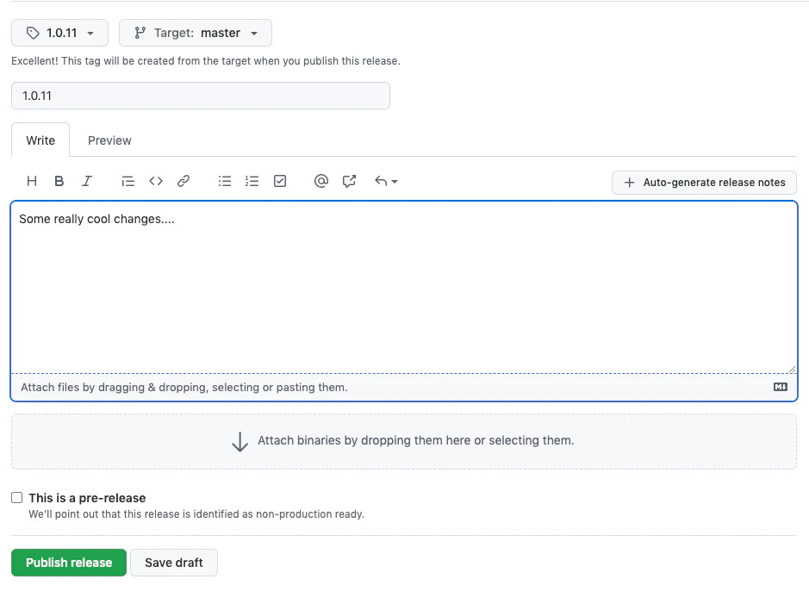Insert a quote block
Screen dimensions: 809x591
pos(128,181)
